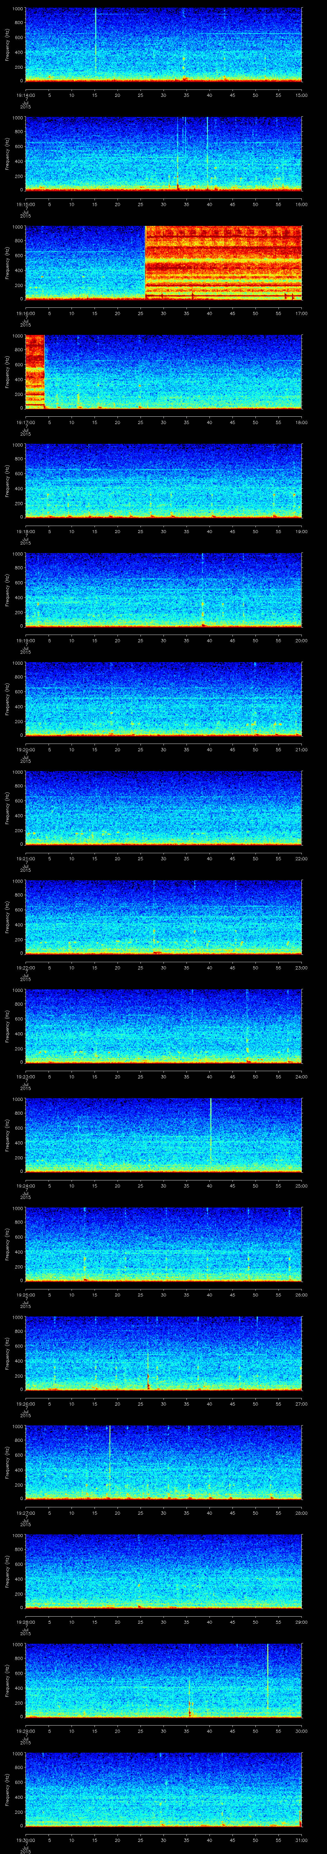
Task: Click the "19:25:00" time axis label
Action: click(x=25, y=1295)
